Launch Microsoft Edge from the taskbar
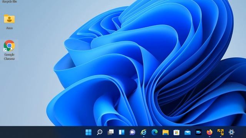 155,132
